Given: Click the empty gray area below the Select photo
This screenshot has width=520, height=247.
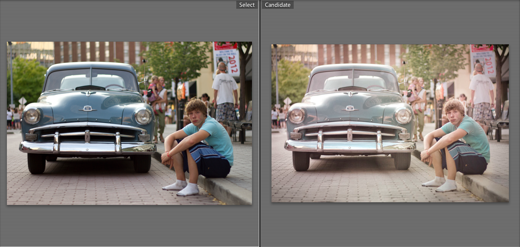Looking at the screenshot, I should tap(129, 226).
